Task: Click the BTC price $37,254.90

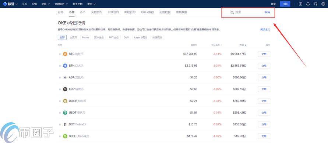Action: (x=190, y=54)
